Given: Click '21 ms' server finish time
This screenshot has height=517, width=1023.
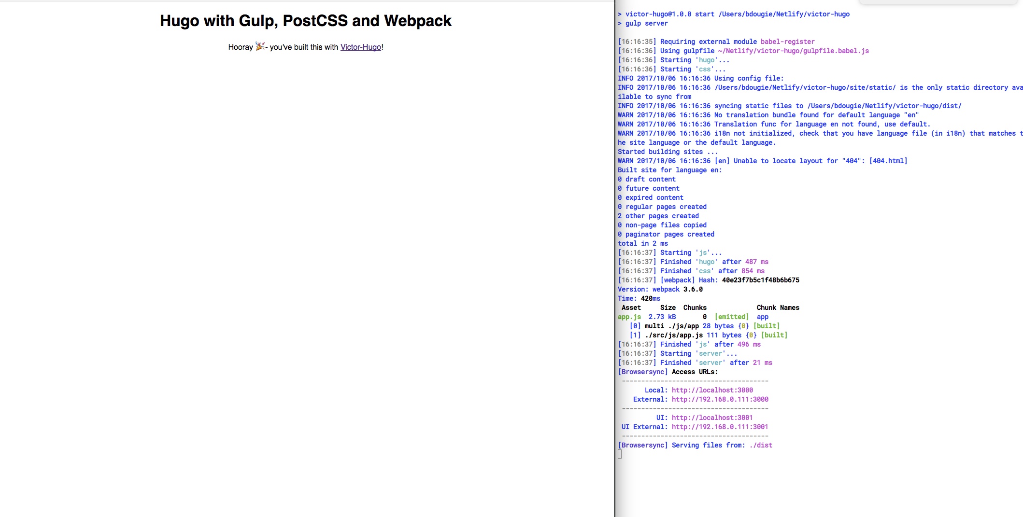Looking at the screenshot, I should click(x=763, y=363).
